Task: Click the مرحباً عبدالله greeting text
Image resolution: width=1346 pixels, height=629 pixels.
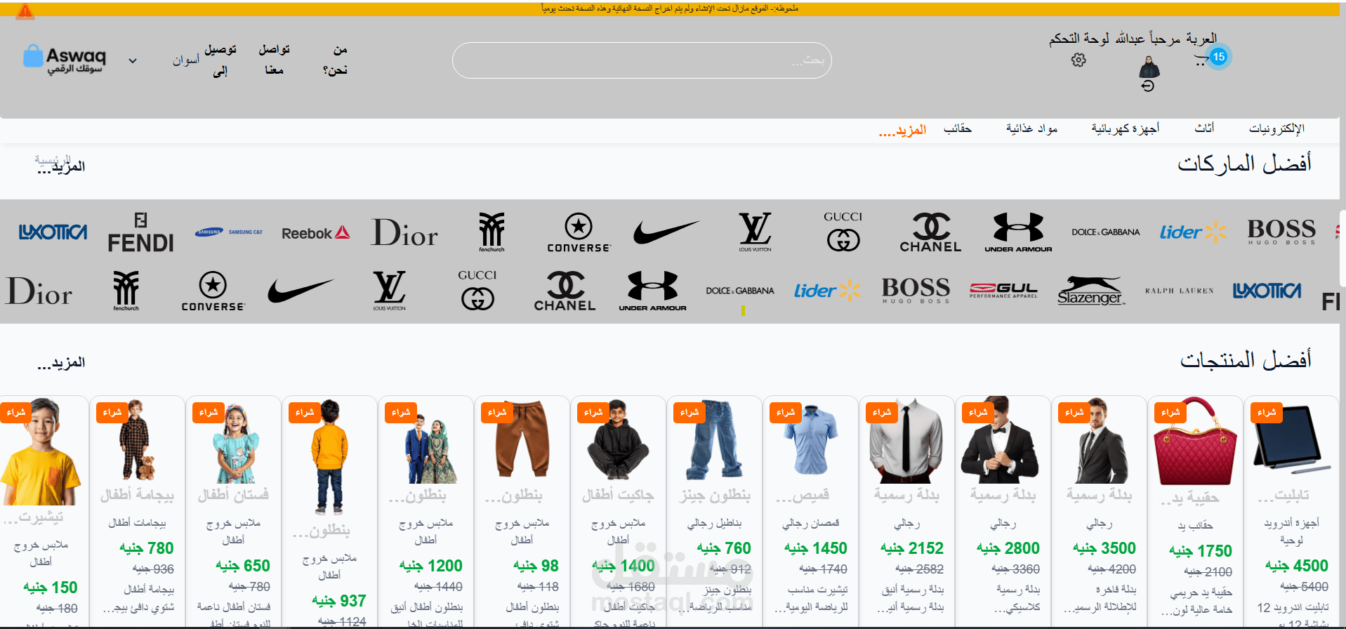Action: coord(1148,39)
